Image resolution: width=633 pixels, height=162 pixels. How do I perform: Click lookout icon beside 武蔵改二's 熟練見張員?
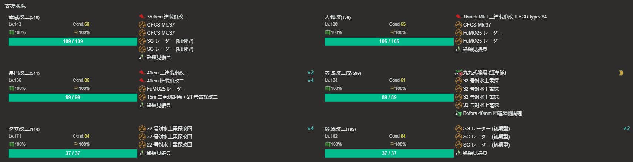pos(142,57)
